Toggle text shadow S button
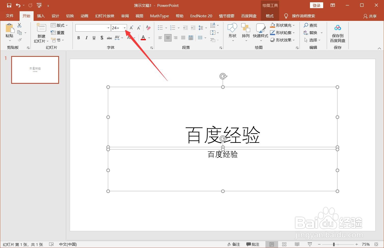The image size is (384, 248). pos(102,38)
